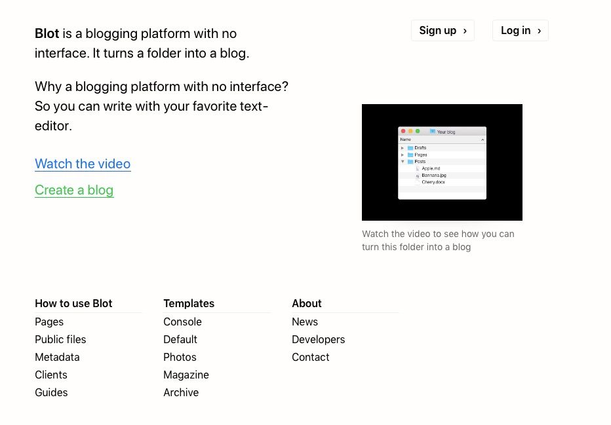Viewport: 611px width, 425px height.
Task: Open the Pages help link
Action: (x=49, y=322)
